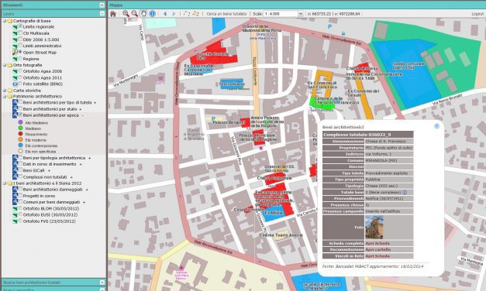Click layer icon beside Limite regionale
The width and height of the screenshot is (486, 291).
point(15,27)
